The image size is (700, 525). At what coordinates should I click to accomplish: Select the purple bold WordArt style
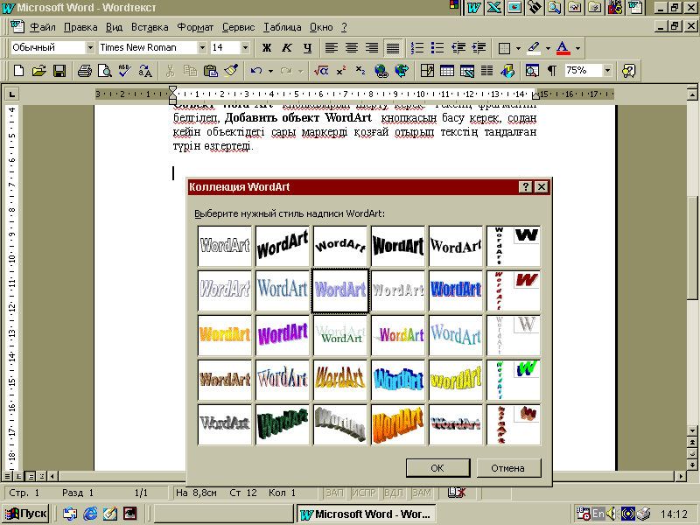click(x=282, y=335)
